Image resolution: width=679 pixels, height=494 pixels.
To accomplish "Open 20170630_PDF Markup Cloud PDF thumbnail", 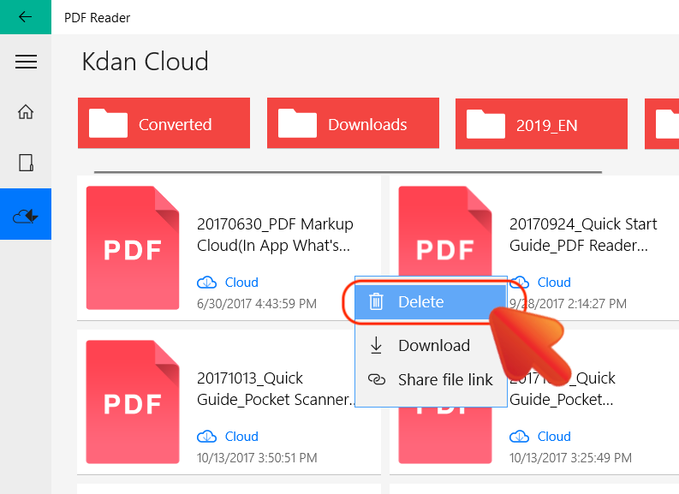I will pos(133,248).
